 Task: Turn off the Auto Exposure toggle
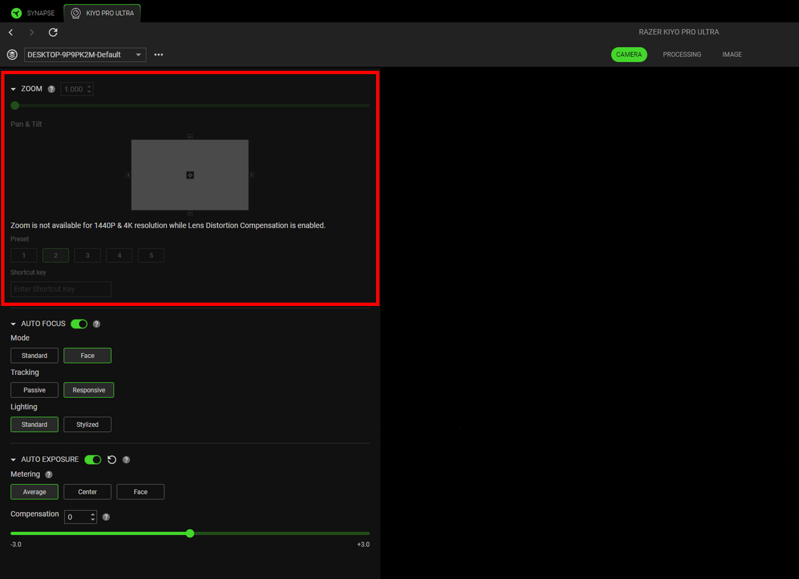click(x=93, y=459)
